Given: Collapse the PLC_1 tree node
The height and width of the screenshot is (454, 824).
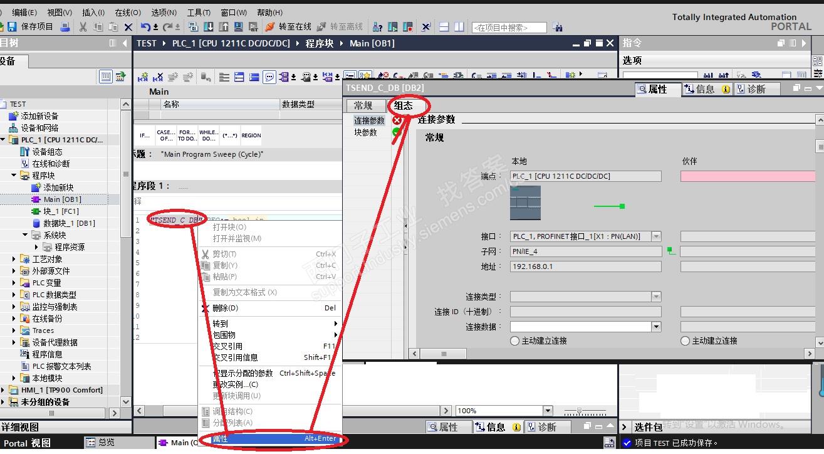Looking at the screenshot, I should point(3,140).
